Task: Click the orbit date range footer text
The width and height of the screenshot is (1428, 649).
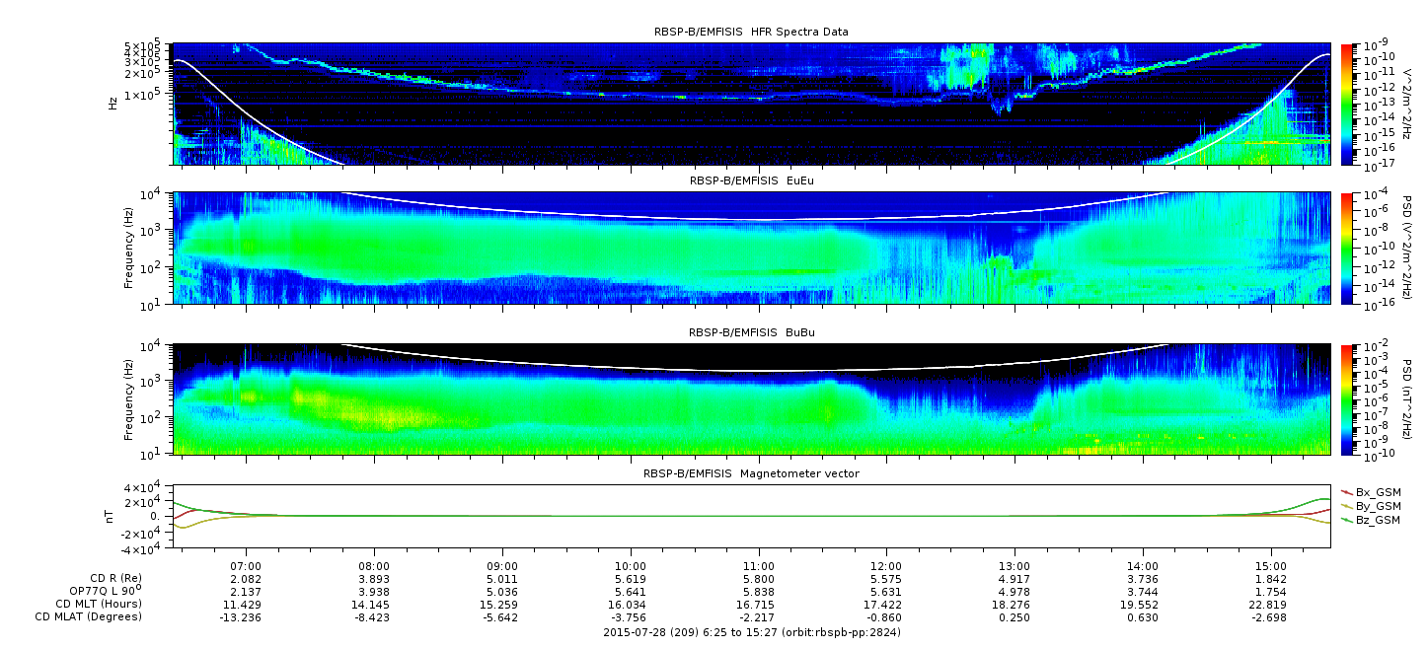Action: point(751,632)
